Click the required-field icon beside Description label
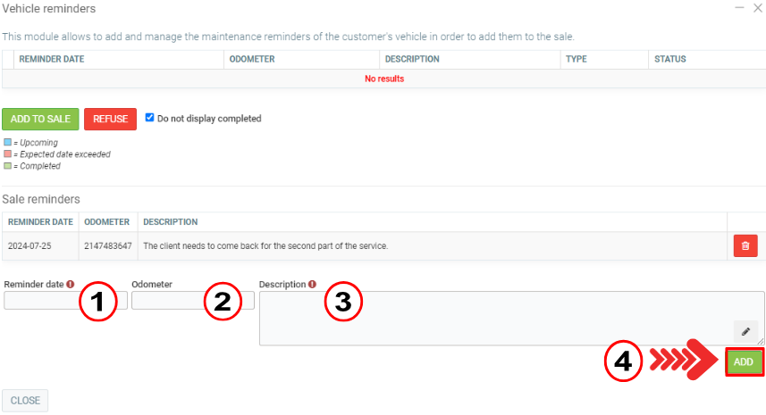 (x=312, y=285)
